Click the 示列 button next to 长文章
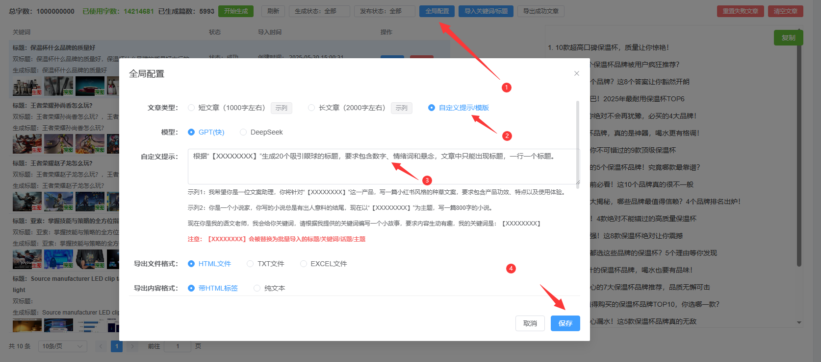The width and height of the screenshot is (821, 362). coord(402,108)
